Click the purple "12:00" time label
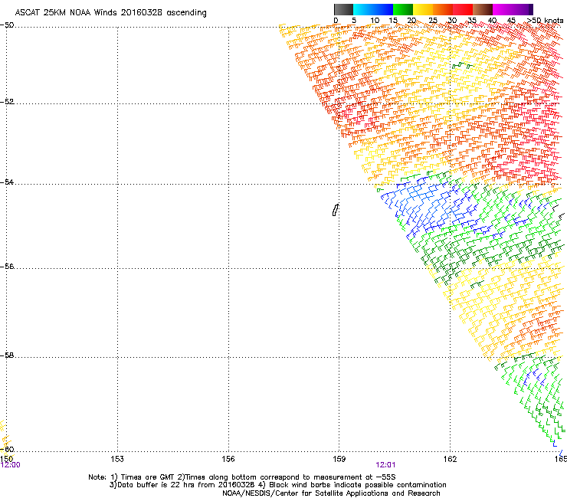This screenshot has width=567, height=498. tap(11, 465)
